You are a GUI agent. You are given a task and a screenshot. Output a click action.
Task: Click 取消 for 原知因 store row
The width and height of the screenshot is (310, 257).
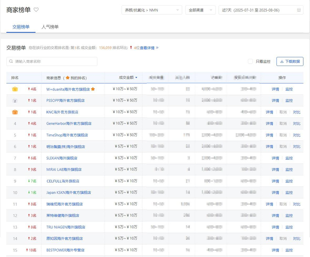(283, 238)
